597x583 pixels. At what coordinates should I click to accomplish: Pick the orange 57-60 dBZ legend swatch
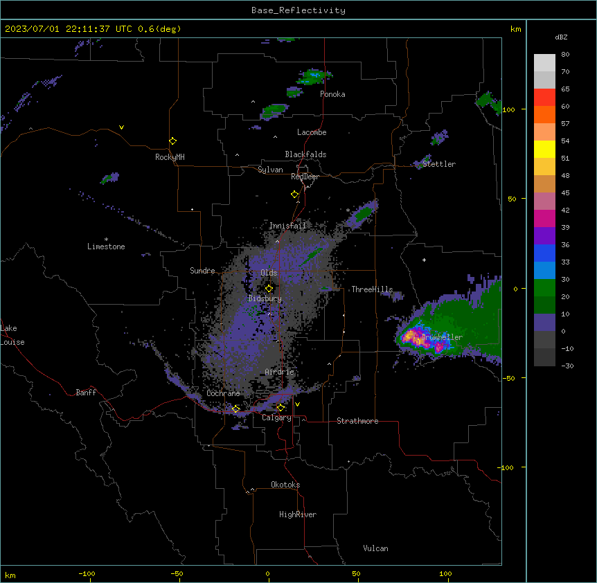544,114
